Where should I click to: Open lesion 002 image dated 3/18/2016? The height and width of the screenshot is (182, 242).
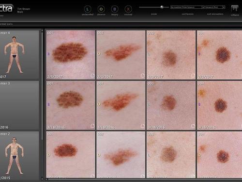(121, 105)
